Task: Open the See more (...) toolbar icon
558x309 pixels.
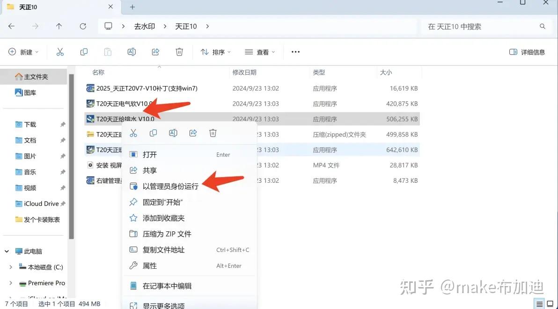Action: click(295, 51)
